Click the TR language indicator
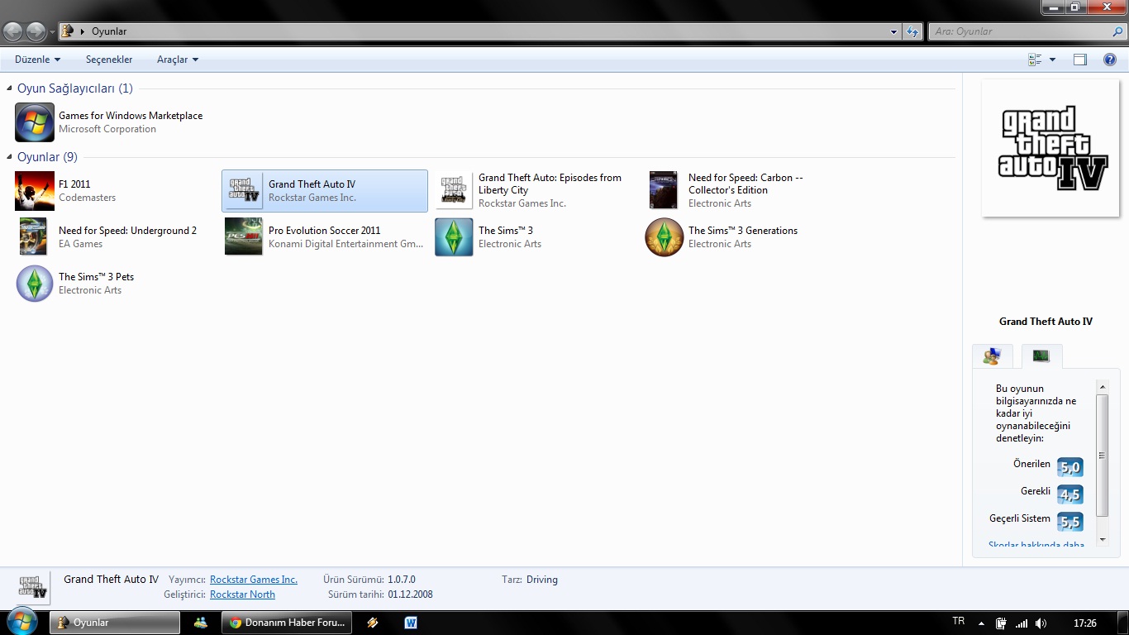 point(959,621)
